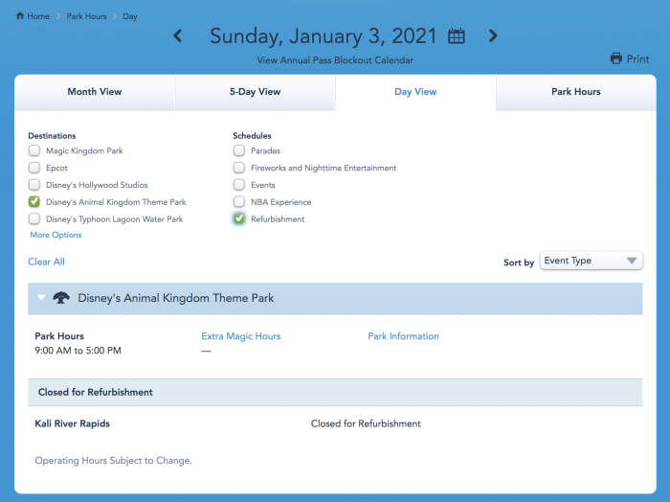Image resolution: width=670 pixels, height=502 pixels.
Task: Check the Magic Kingdom Park checkbox
Action: (x=34, y=150)
